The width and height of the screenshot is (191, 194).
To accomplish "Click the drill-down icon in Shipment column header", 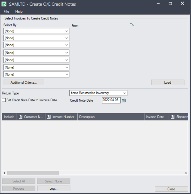I will (173, 117).
